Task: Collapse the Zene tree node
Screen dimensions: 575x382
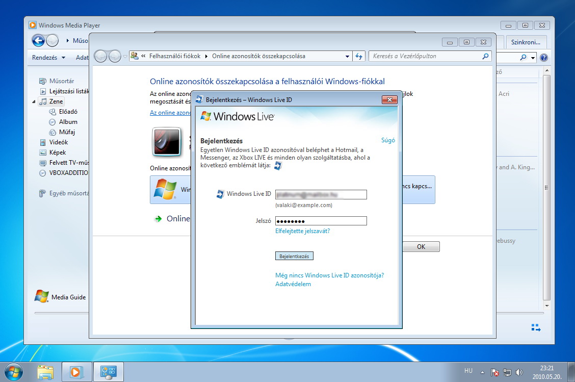Action: pos(35,101)
